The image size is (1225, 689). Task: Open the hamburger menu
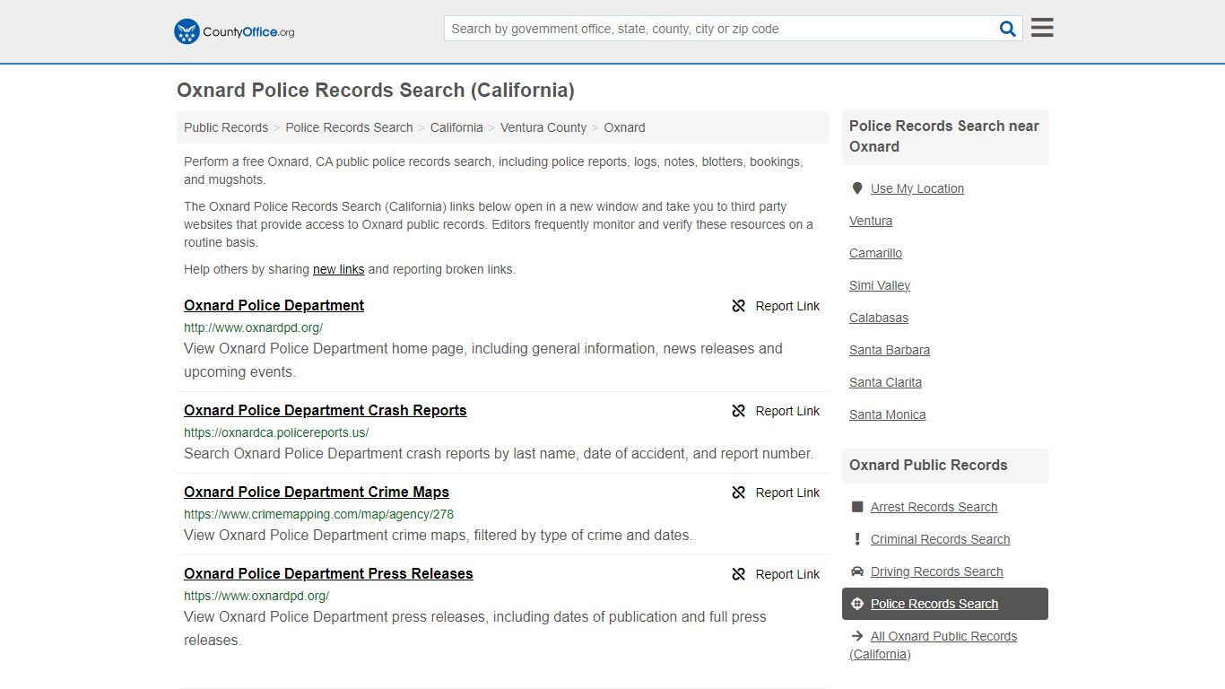[x=1042, y=28]
